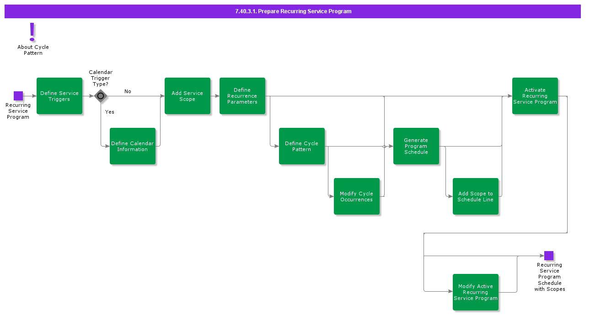This screenshot has height=315, width=590.
Task: Choose the Yes branch of the decision
Action: pyautogui.click(x=109, y=112)
